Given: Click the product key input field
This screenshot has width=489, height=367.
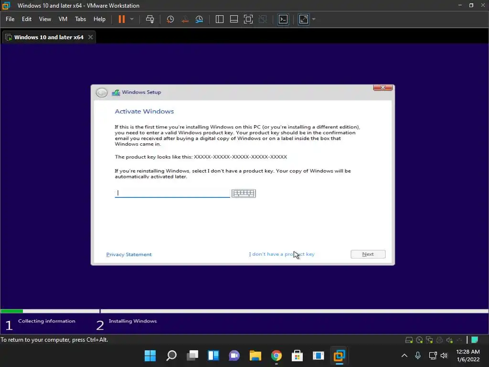Looking at the screenshot, I should (172, 193).
